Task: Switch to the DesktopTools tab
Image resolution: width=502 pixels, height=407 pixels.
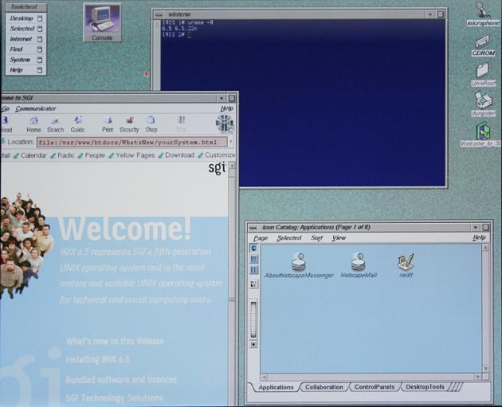Action: pyautogui.click(x=426, y=387)
